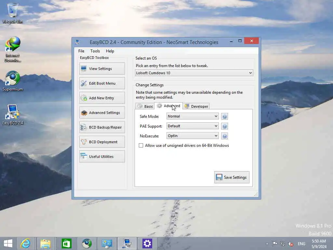The image size is (333, 250).
Task: Click the network tray icon
Action: point(283,243)
